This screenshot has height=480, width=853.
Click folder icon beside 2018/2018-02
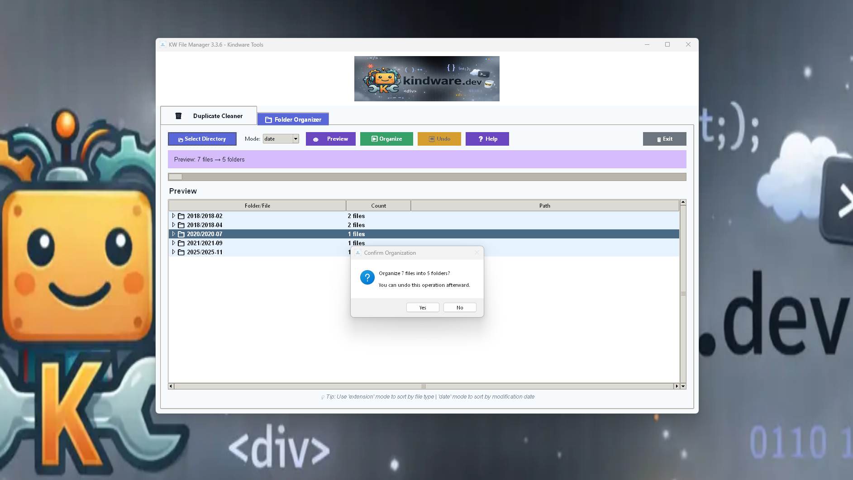pyautogui.click(x=181, y=216)
